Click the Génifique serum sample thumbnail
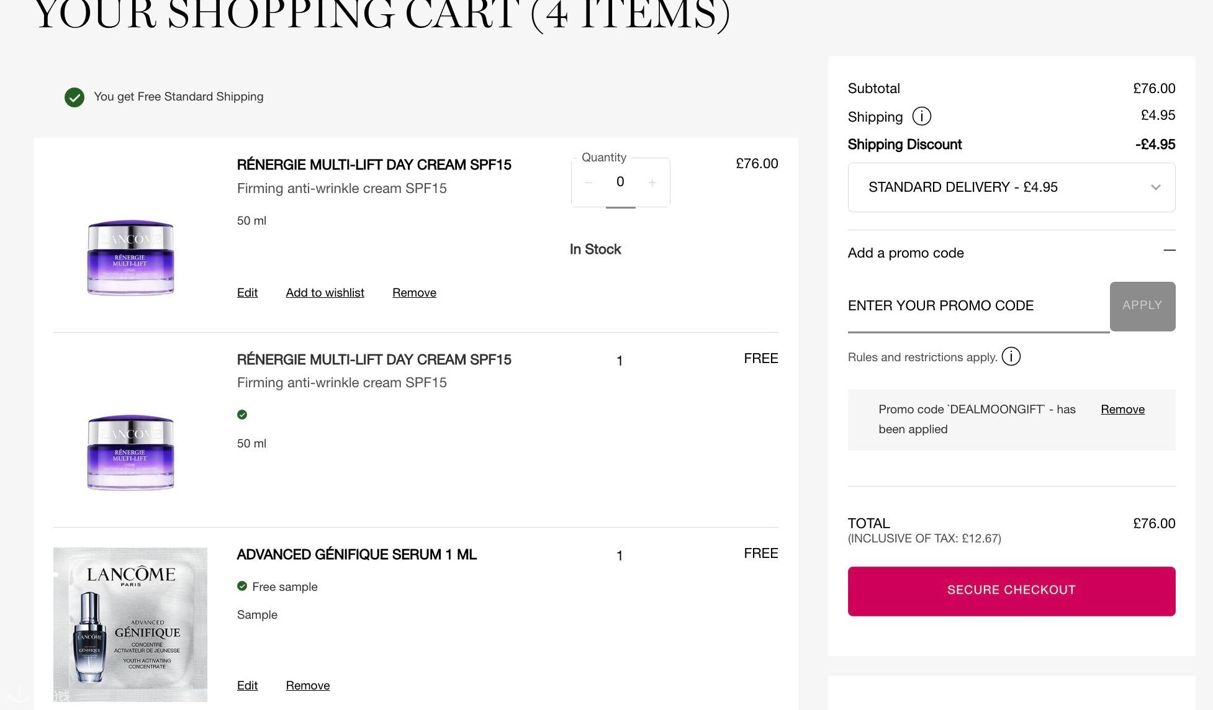 click(x=130, y=624)
